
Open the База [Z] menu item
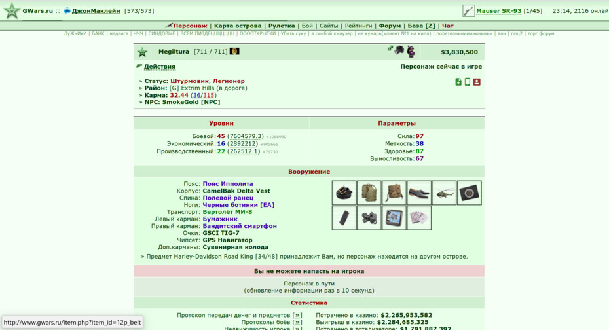422,26
